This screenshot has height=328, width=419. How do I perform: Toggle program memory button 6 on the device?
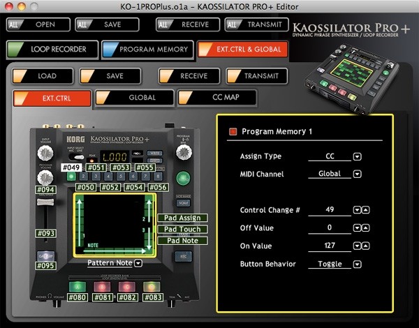pyautogui.click(x=133, y=177)
